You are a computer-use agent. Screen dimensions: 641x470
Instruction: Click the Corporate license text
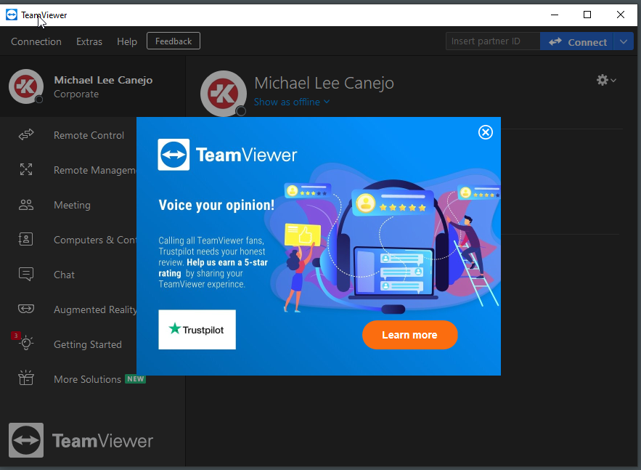76,94
